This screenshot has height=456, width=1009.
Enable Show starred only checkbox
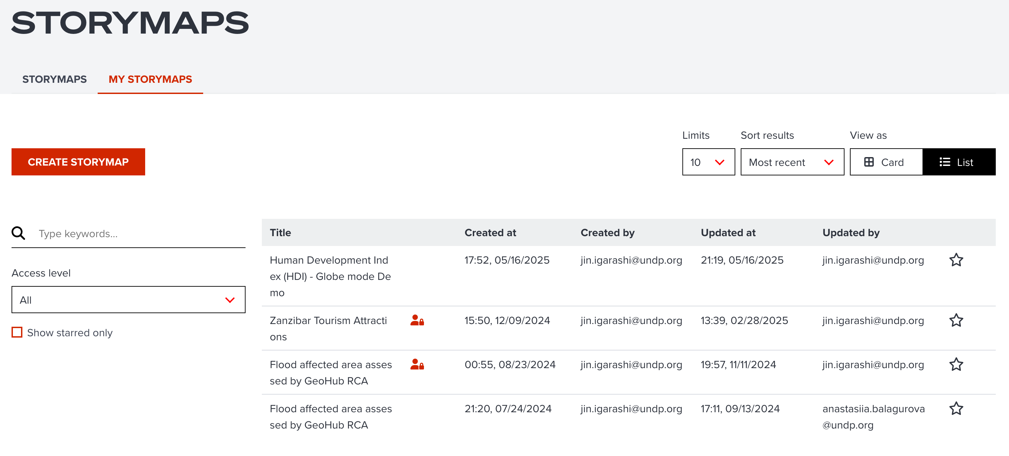click(x=17, y=332)
